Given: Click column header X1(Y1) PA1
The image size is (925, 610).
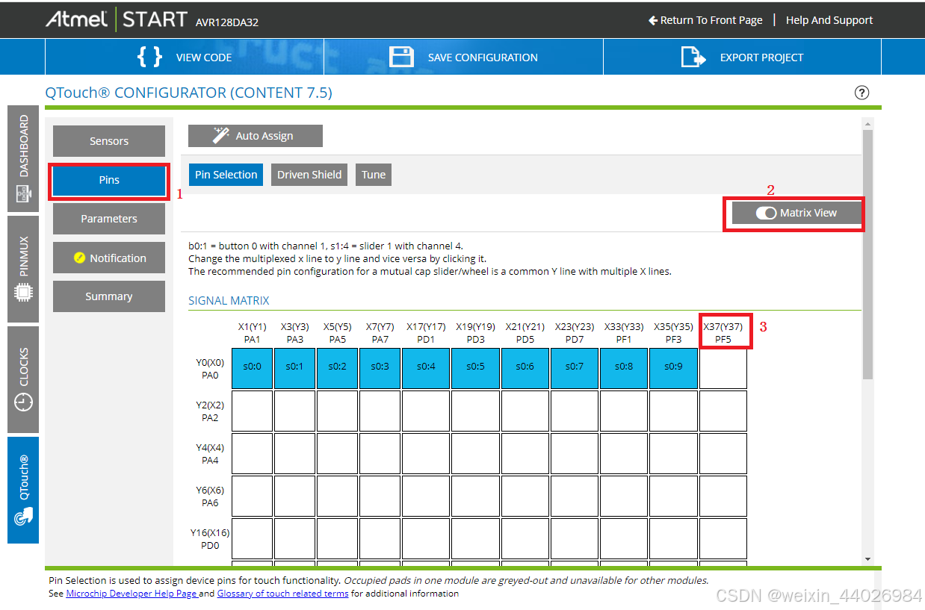Looking at the screenshot, I should click(252, 333).
